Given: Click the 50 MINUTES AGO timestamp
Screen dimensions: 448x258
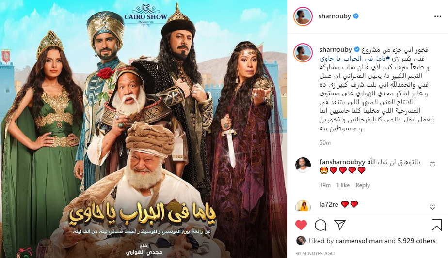Looking at the screenshot, I should (x=315, y=254).
